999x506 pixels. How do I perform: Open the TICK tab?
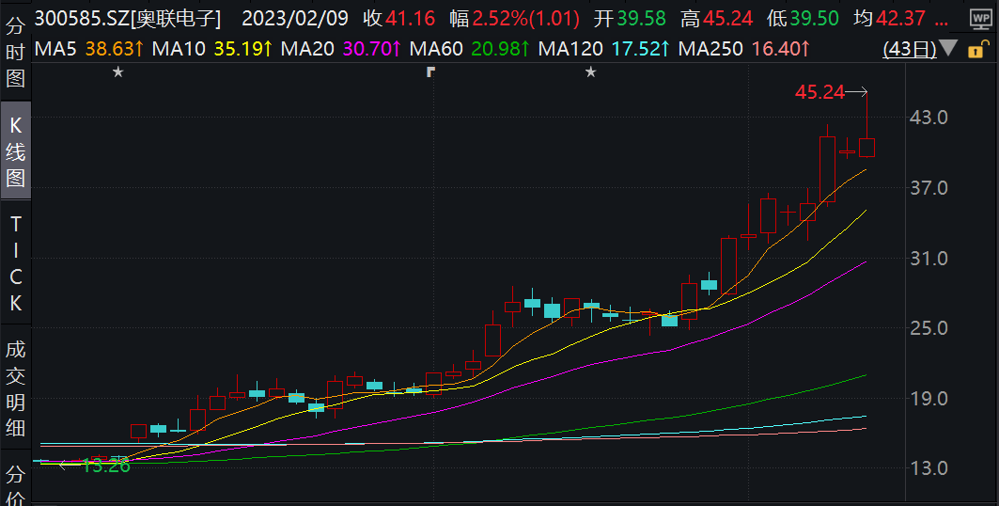(x=15, y=264)
